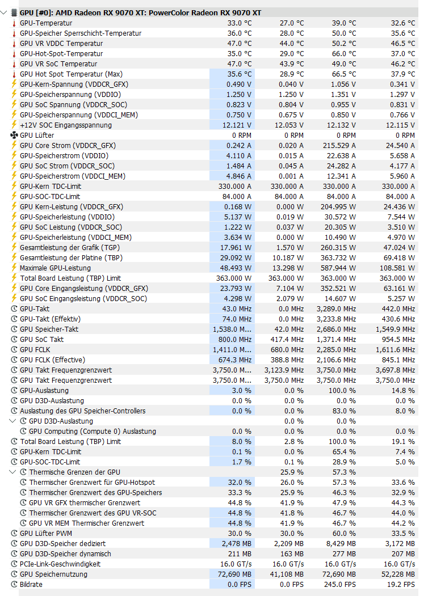Click lightning icon of GPU-Kern-Spannung (VDDCR_GFX)
The height and width of the screenshot is (596, 428).
14,84
